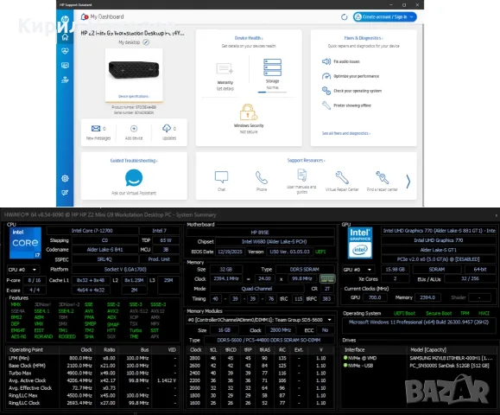500x415 pixels.
Task: Open the hand-shaped sidebar icon above settings
Action: point(65,80)
